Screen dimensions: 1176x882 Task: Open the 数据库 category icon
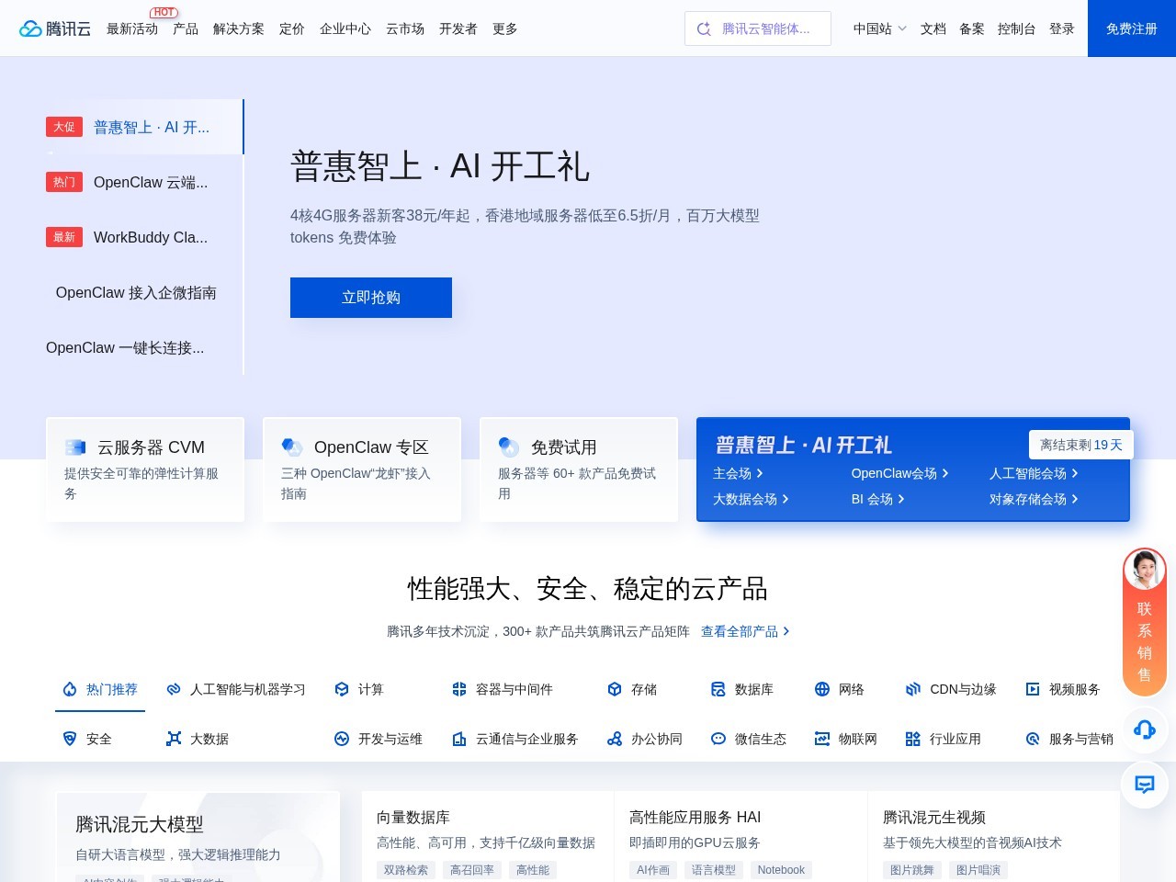pyautogui.click(x=718, y=689)
